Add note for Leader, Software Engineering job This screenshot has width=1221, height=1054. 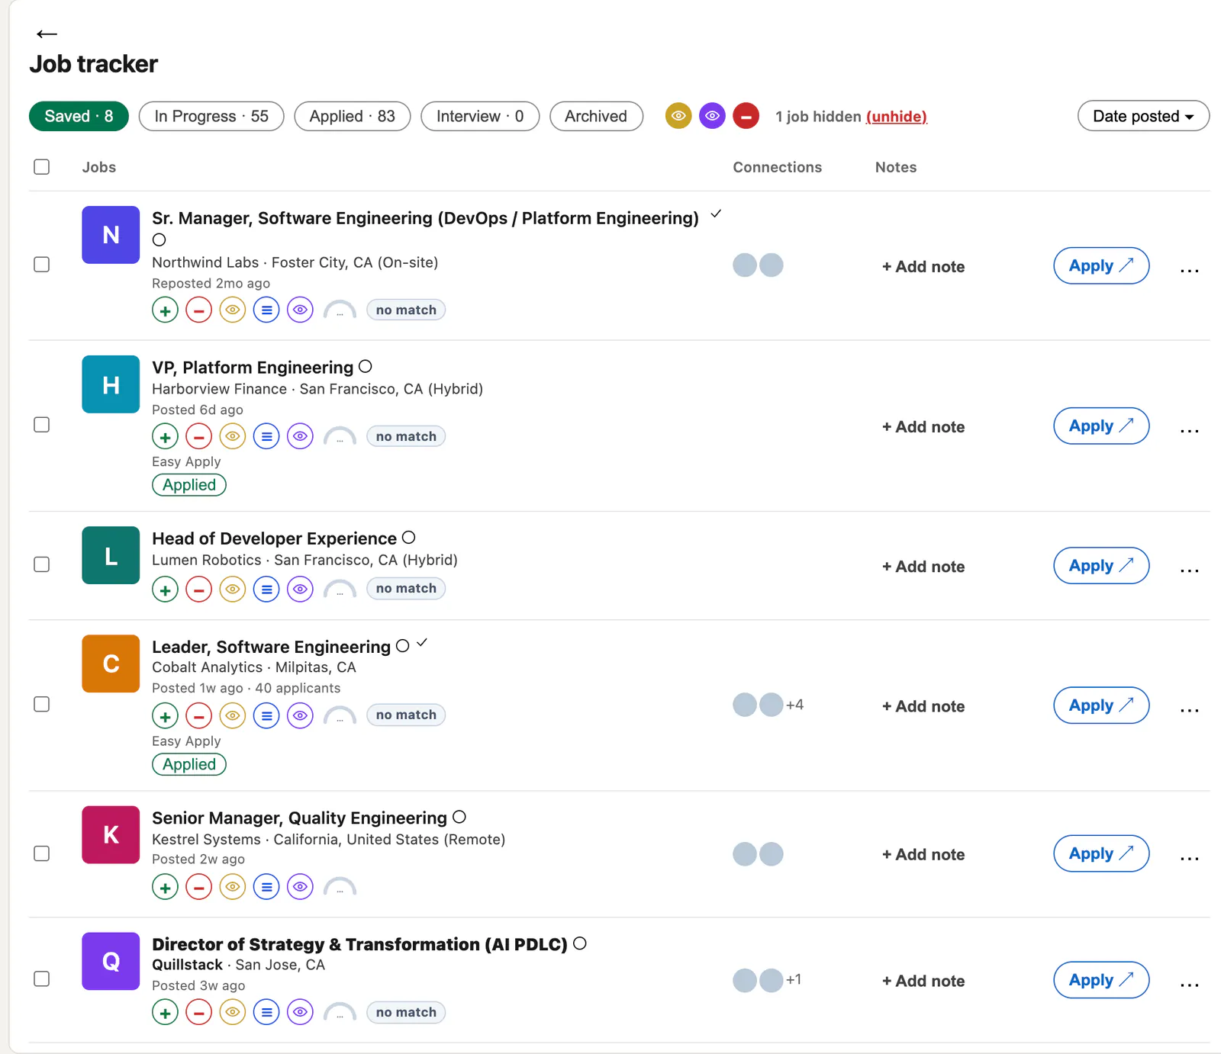923,706
